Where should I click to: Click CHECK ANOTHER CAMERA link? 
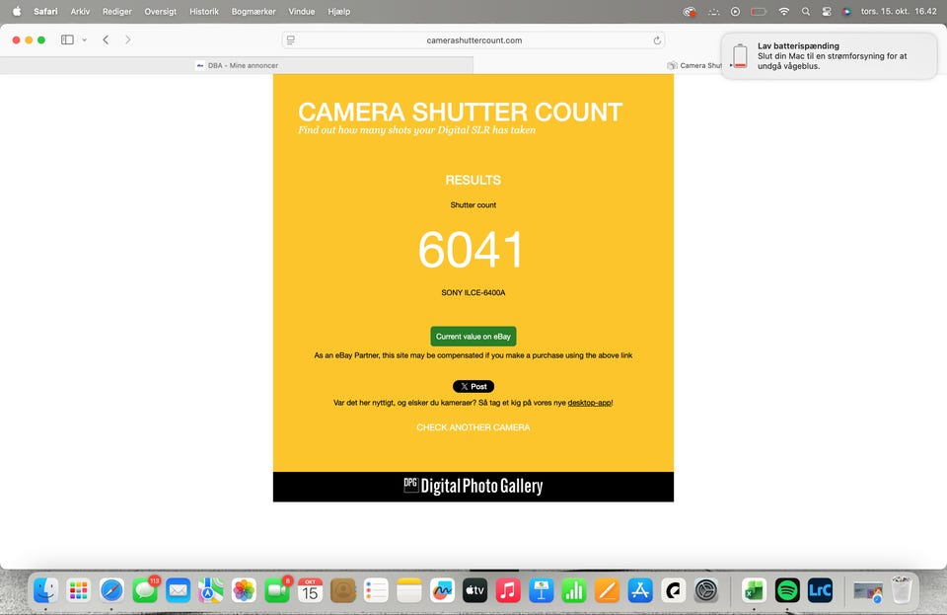point(473,427)
